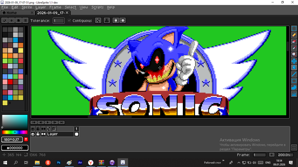Viewport: 298px width, 167px height.
Task: Toggle horizontal symmetry mode
Action: tap(123, 20)
